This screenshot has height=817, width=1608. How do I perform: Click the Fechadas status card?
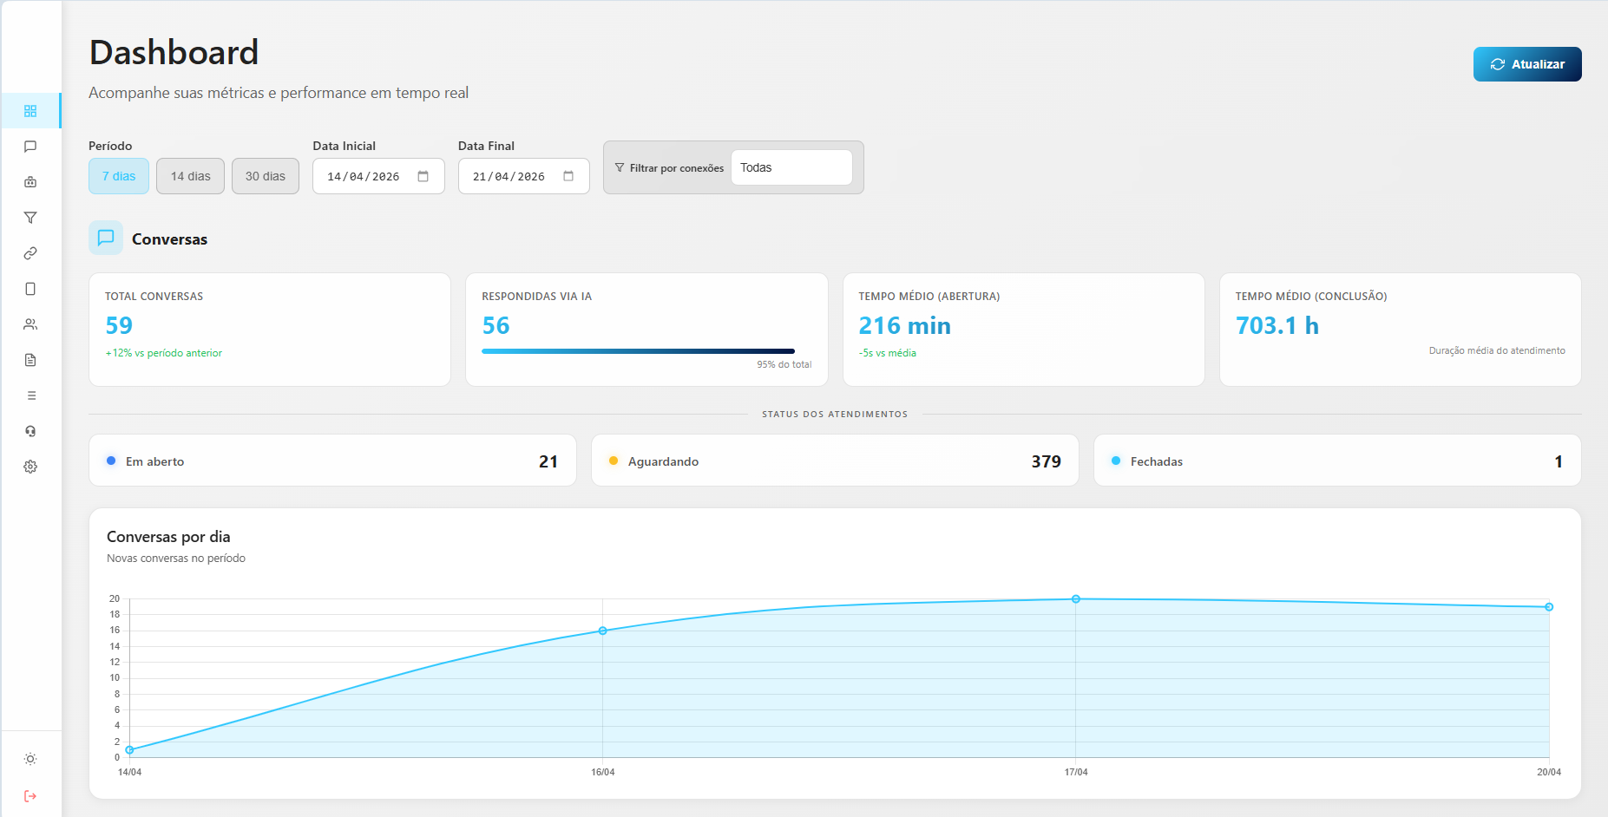1337,461
